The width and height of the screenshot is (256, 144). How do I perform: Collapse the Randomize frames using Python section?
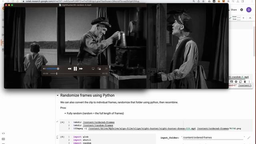click(x=58, y=95)
